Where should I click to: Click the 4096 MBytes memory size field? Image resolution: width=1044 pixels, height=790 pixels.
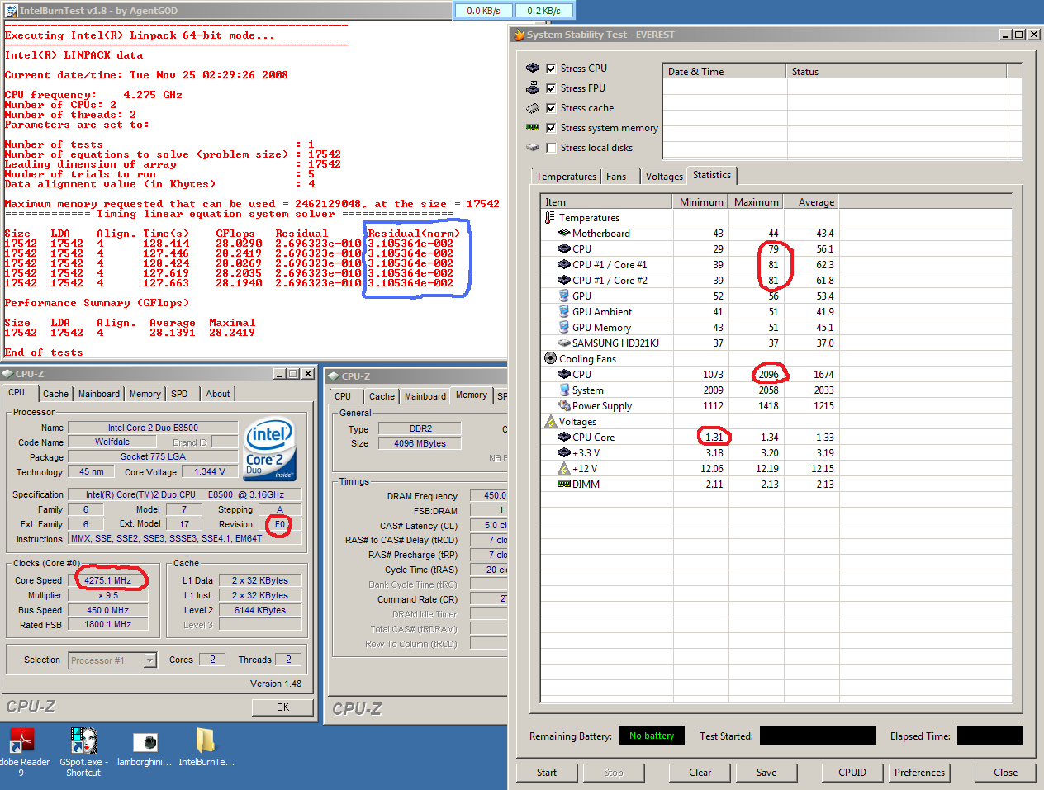420,443
